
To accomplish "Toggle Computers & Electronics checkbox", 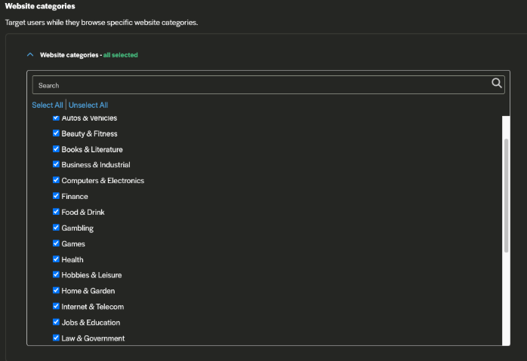I will click(x=56, y=181).
